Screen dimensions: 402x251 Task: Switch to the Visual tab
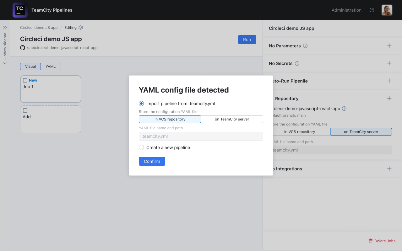(30, 67)
